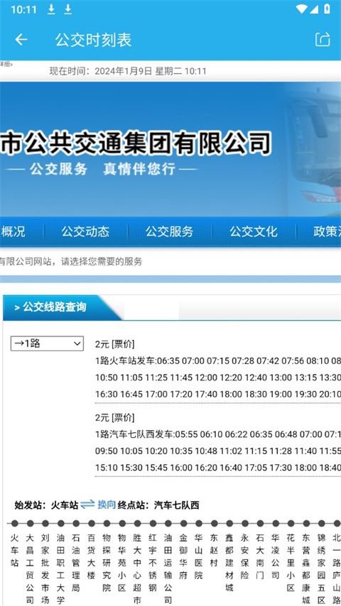Select the 金御华府 stop dot
Viewport: 341px width, 606px height.
(x=183, y=524)
